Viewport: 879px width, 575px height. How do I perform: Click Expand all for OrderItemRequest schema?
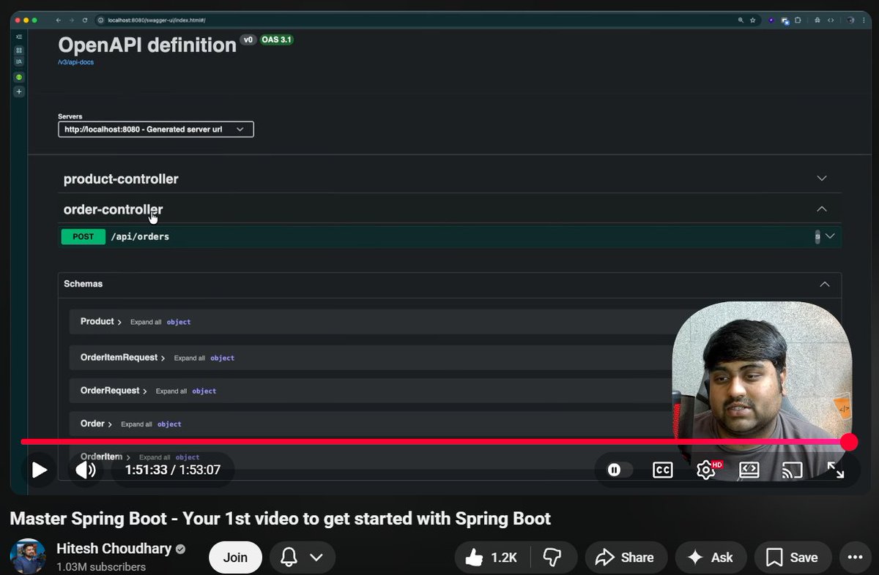click(190, 358)
